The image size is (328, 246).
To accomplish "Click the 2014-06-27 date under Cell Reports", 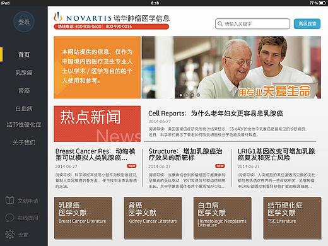I will point(160,122).
